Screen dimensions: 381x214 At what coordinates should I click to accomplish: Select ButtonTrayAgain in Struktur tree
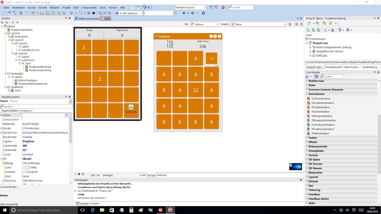(x=27, y=80)
